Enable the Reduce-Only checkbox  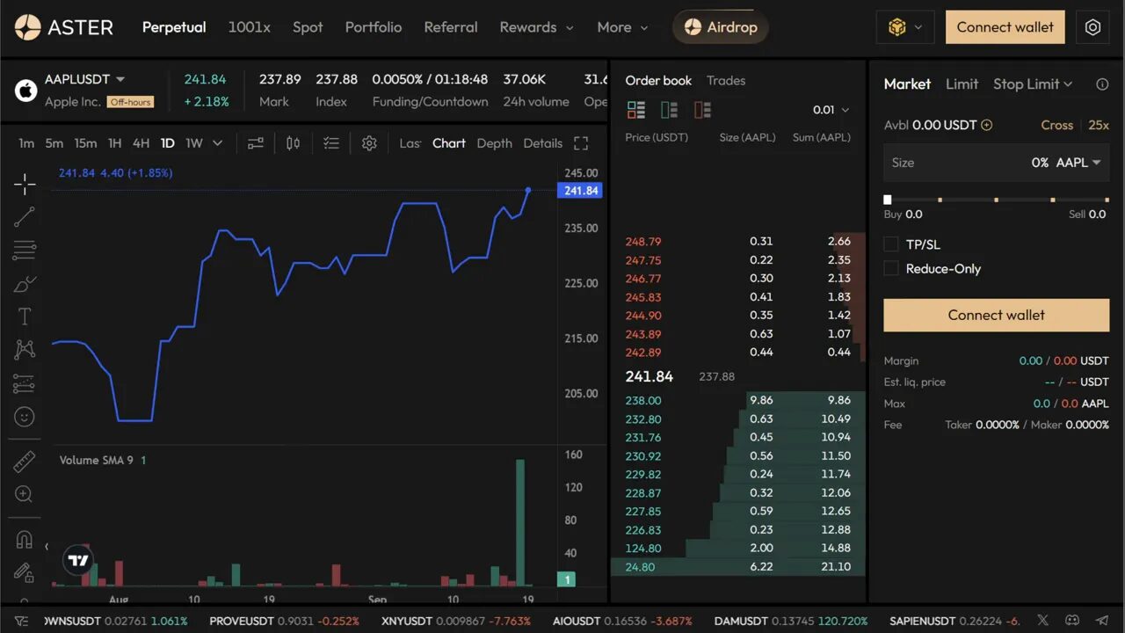click(x=890, y=269)
